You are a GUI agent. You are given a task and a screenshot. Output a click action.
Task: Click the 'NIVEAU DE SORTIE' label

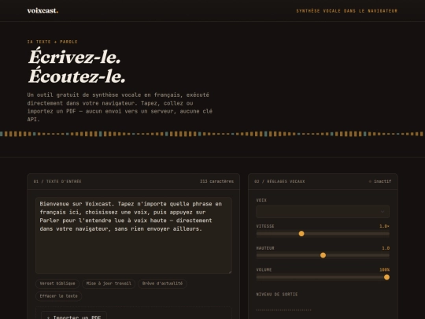click(x=277, y=295)
